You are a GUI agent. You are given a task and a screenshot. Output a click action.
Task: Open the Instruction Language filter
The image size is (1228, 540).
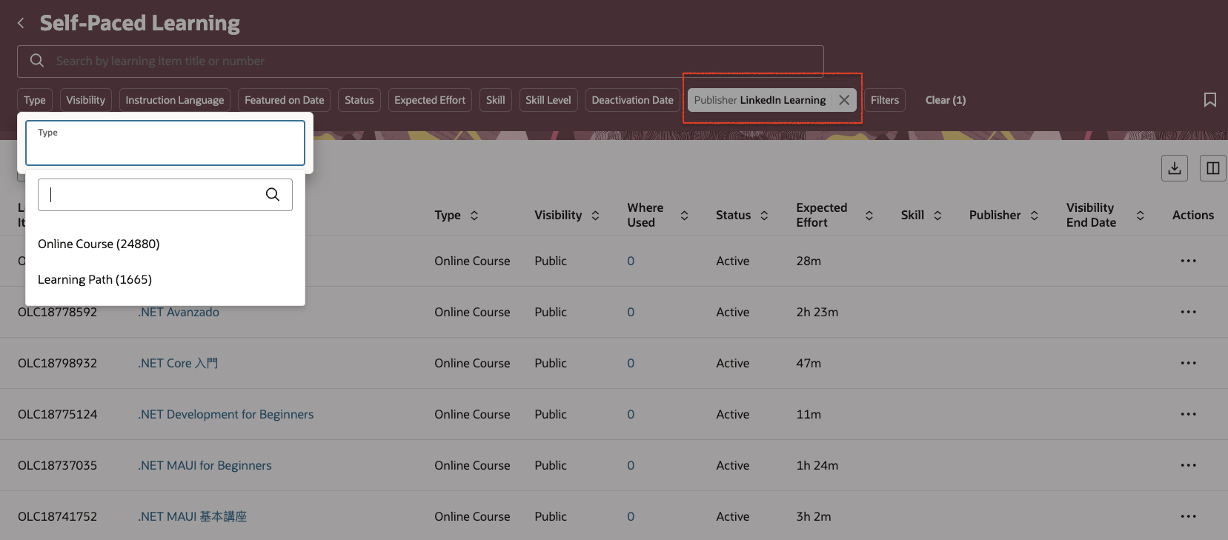click(175, 100)
